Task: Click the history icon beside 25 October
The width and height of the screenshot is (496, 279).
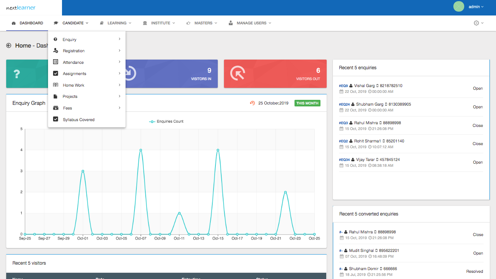Action: click(x=253, y=103)
